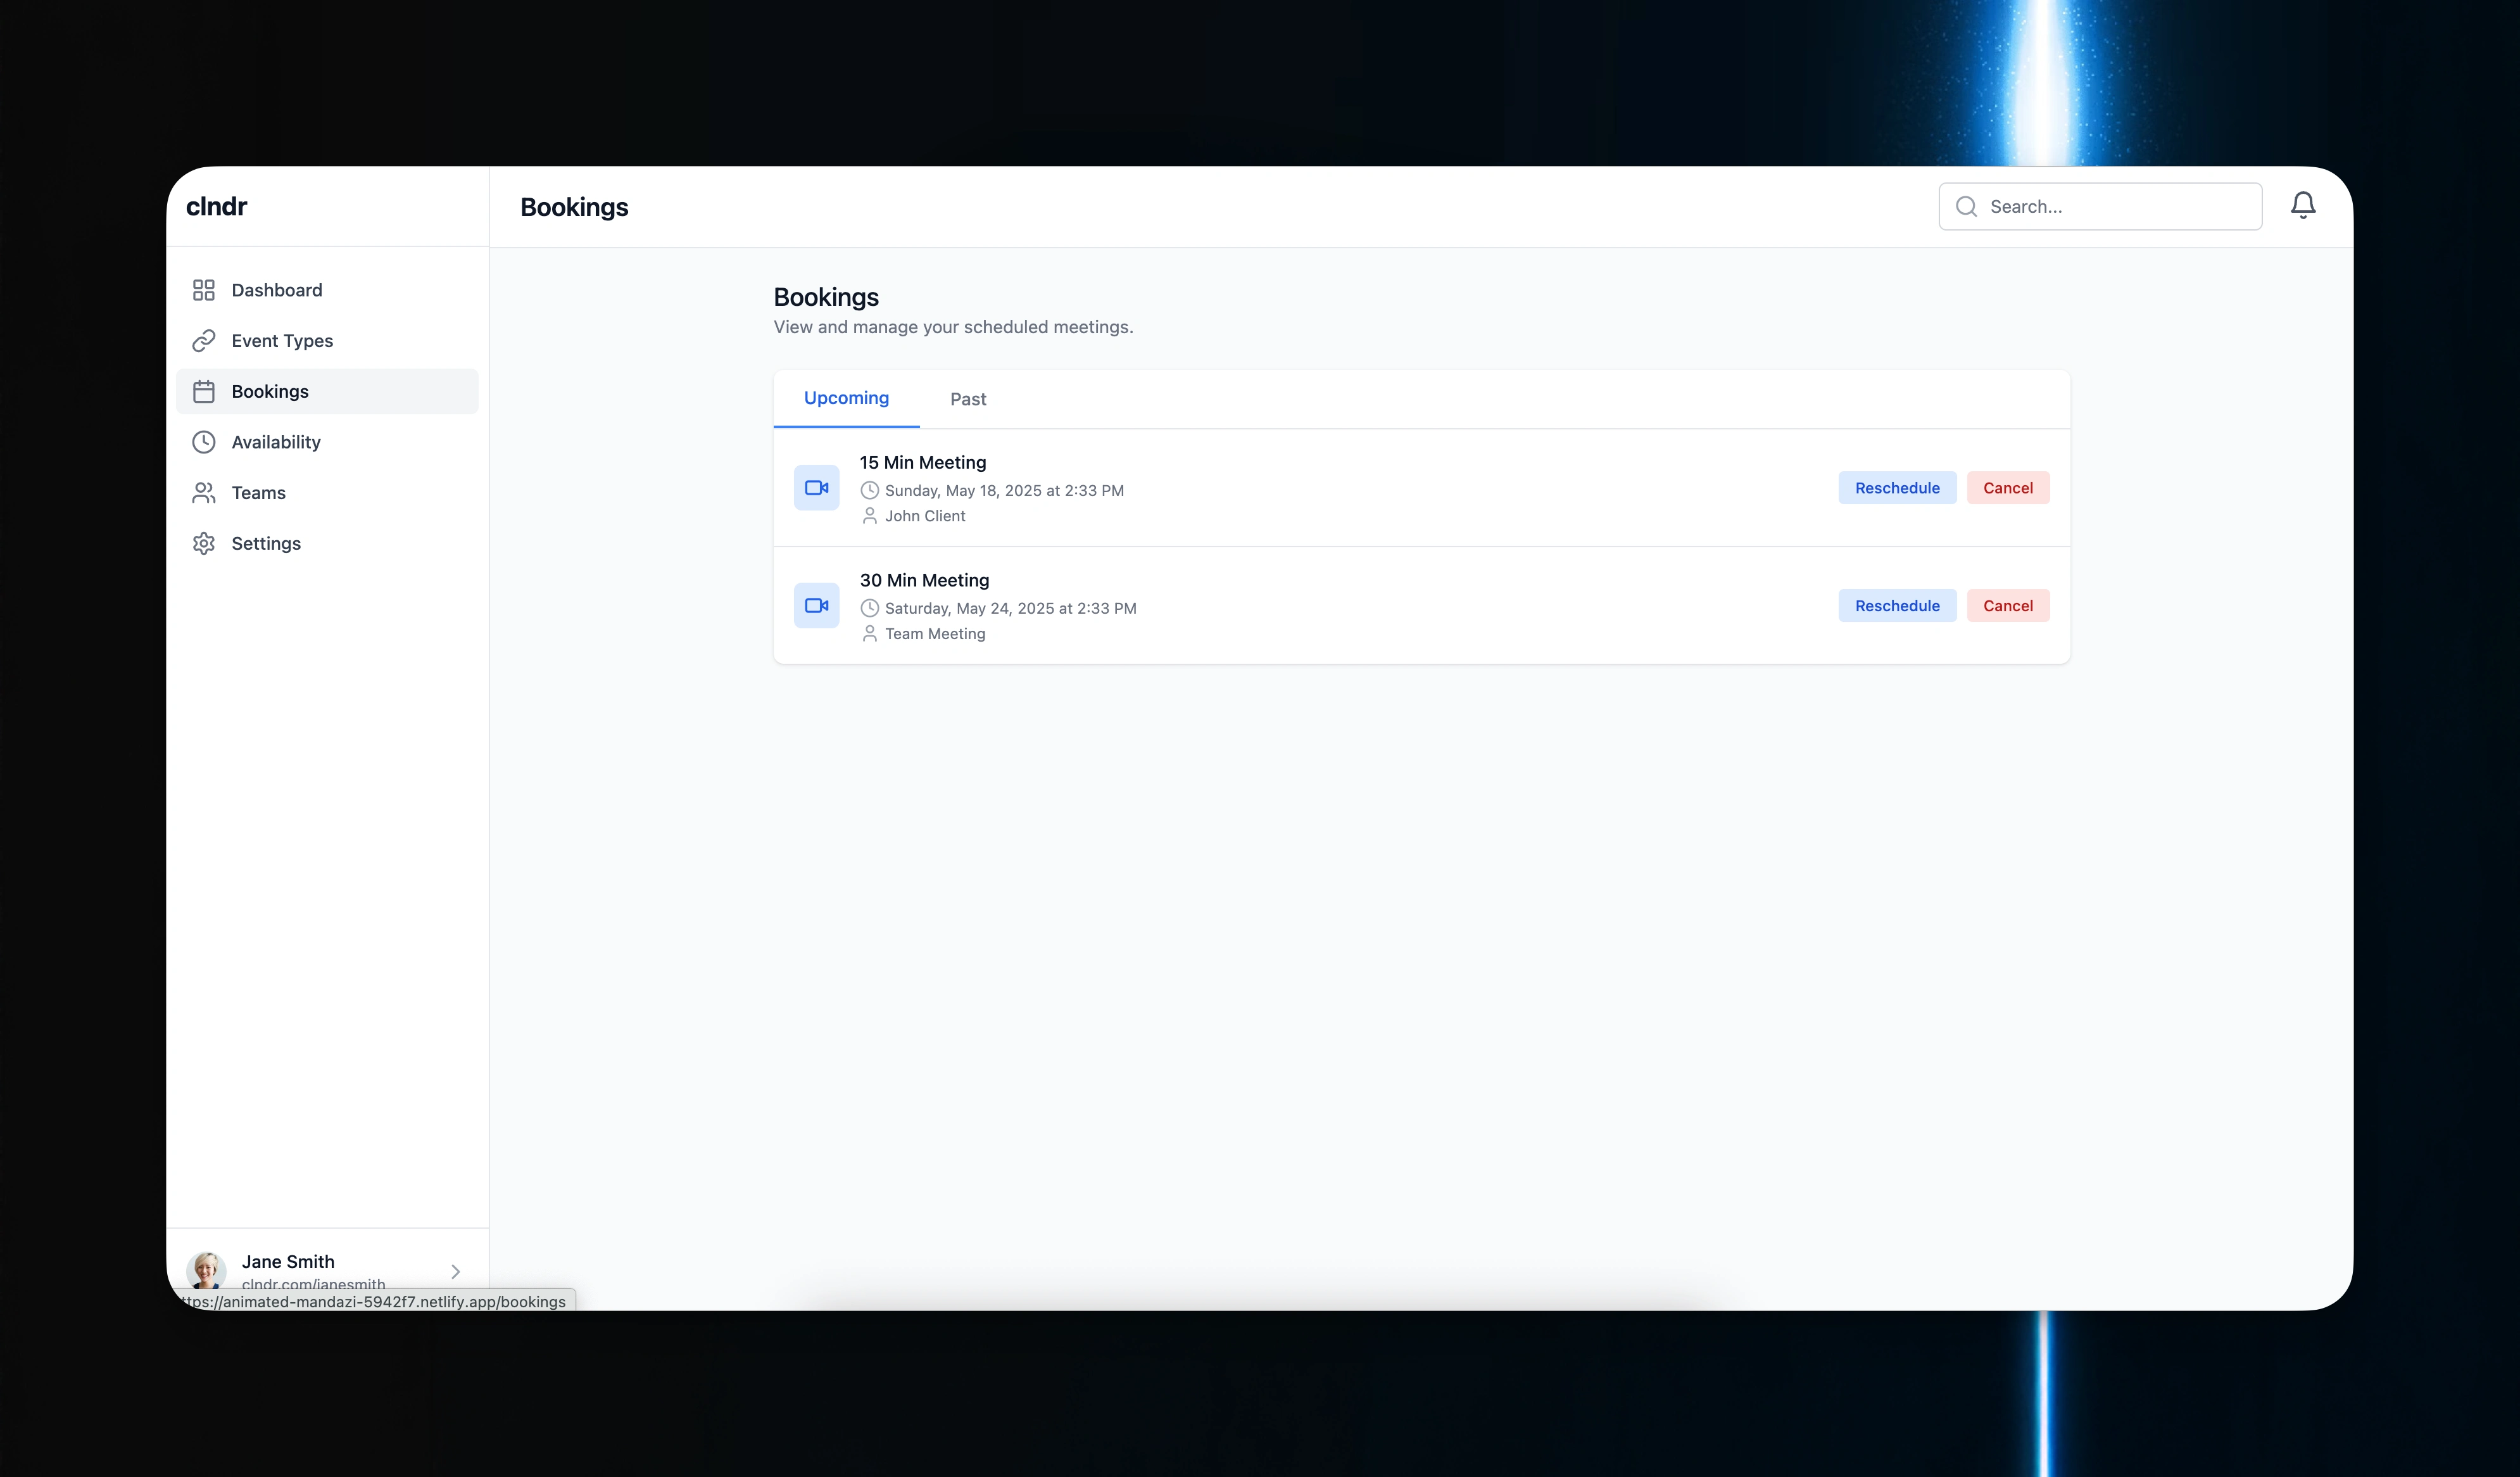The height and width of the screenshot is (1477, 2520).
Task: Go to Event Types page
Action: point(327,341)
